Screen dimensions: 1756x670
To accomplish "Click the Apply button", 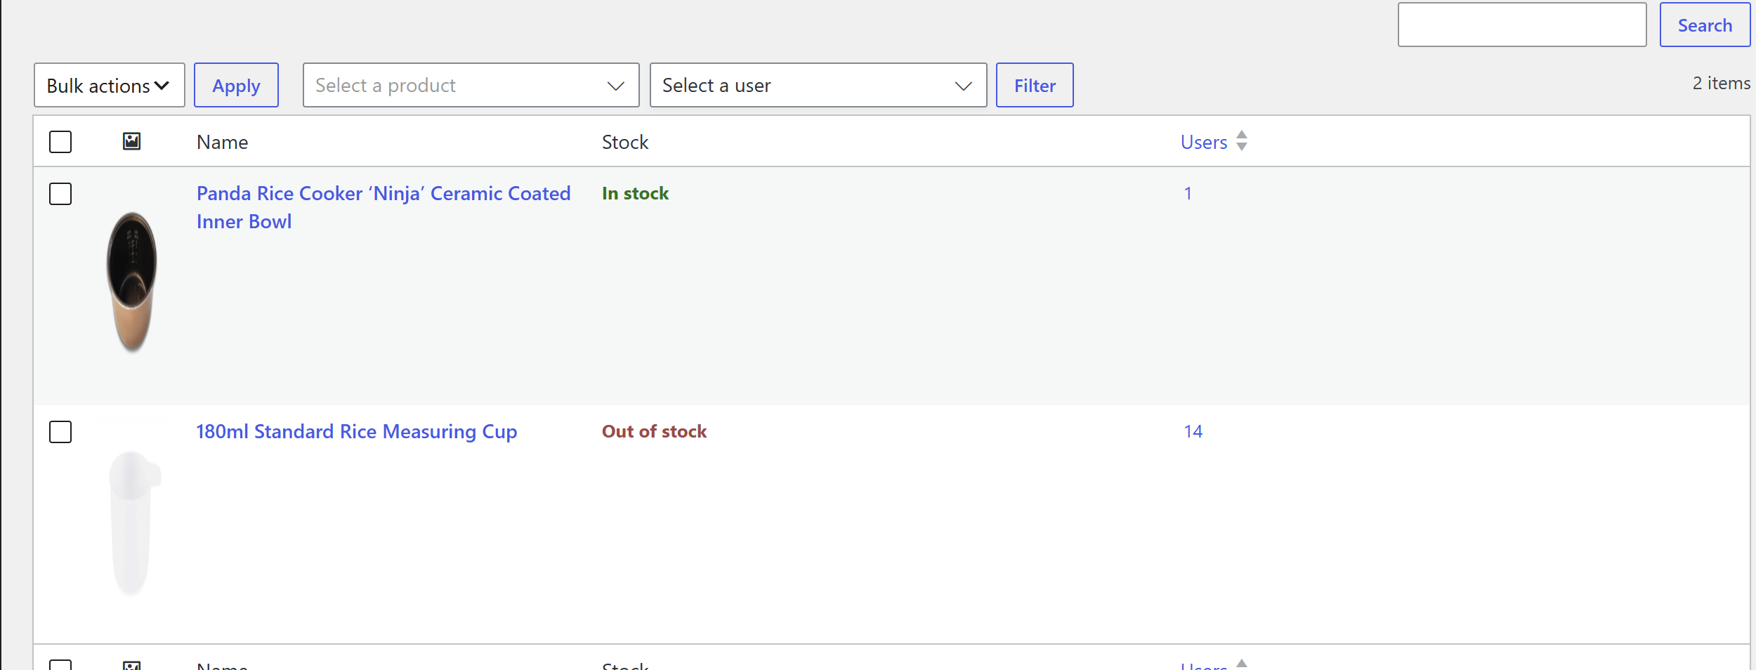I will (236, 85).
